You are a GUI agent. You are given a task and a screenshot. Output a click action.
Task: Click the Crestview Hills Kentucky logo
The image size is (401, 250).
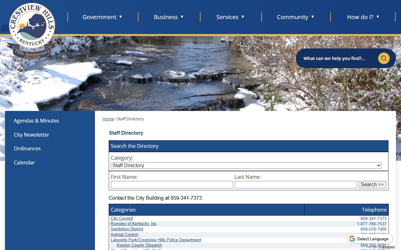tap(32, 31)
